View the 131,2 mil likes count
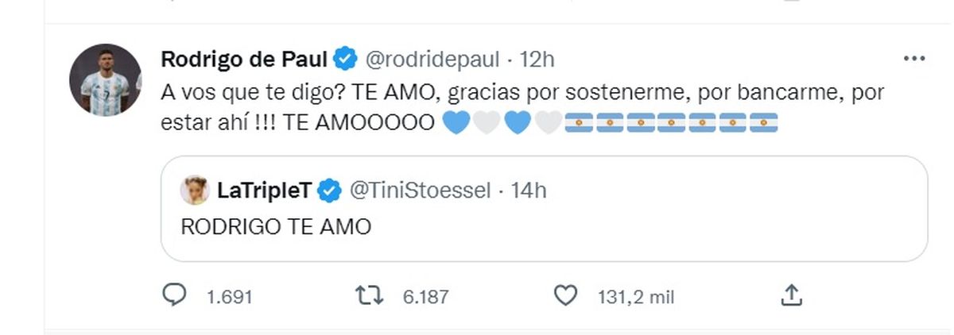The width and height of the screenshot is (954, 335). tap(636, 297)
